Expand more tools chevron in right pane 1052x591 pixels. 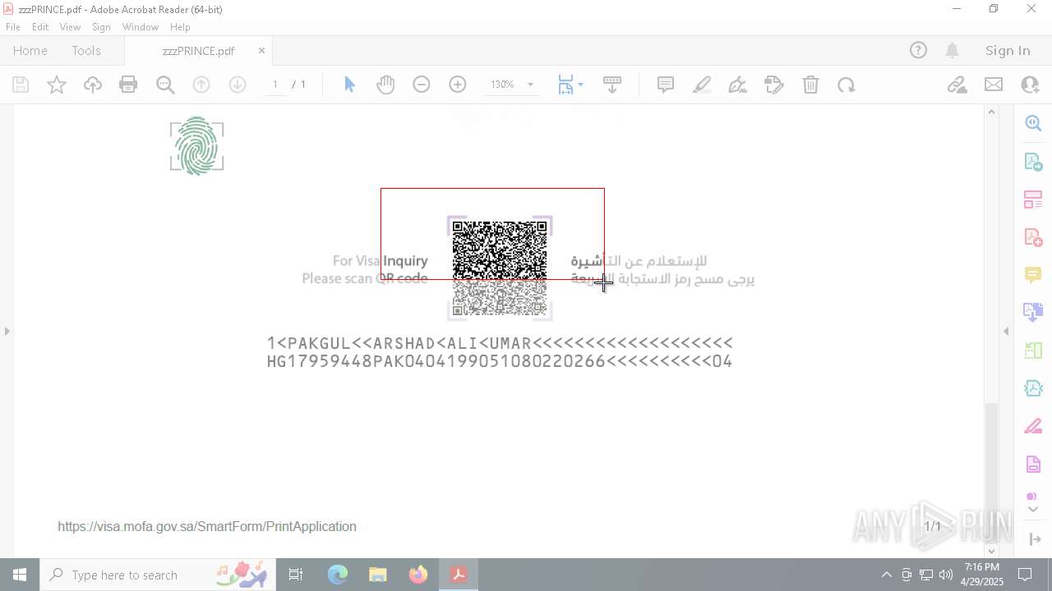pyautogui.click(x=1033, y=509)
